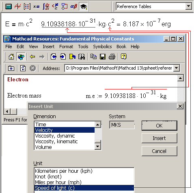Print with the printer icon
The width and height of the screenshot is (194, 193).
(x=112, y=57)
